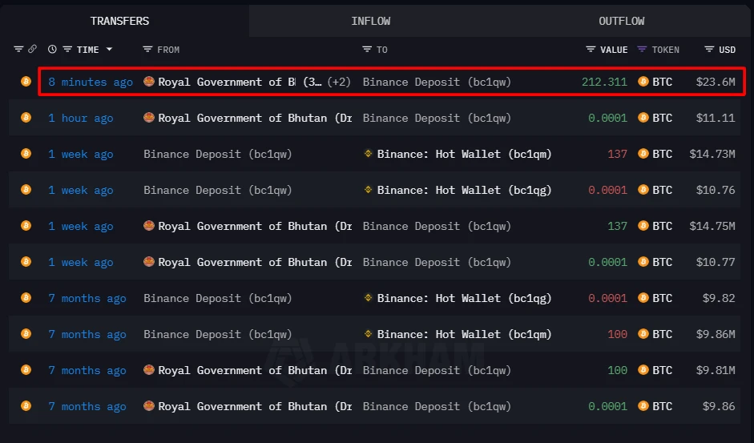Click the Bitcoin icon in the 8 minutes ago row
Viewport: 754px width, 443px height.
pyautogui.click(x=26, y=82)
